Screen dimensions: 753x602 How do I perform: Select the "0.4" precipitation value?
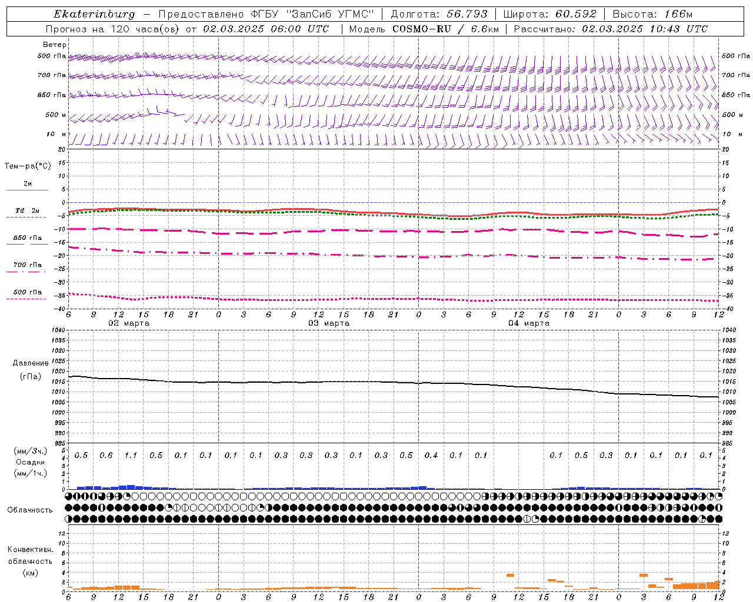(x=431, y=456)
